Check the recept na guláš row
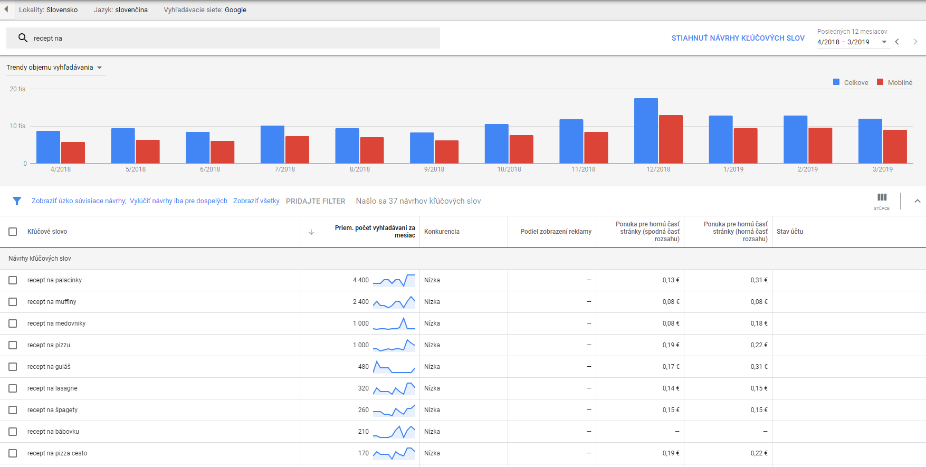 point(13,367)
